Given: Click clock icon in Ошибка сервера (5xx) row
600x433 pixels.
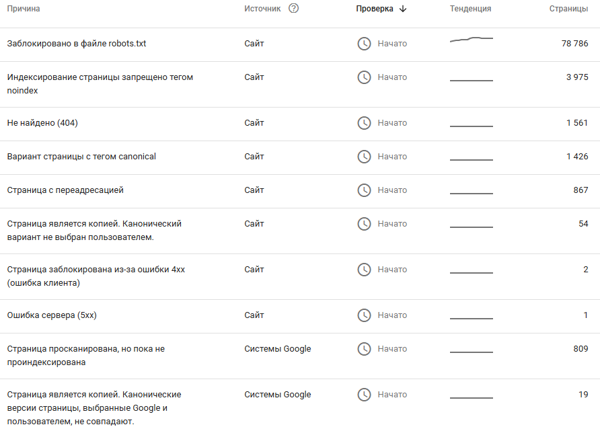Looking at the screenshot, I should (x=364, y=315).
